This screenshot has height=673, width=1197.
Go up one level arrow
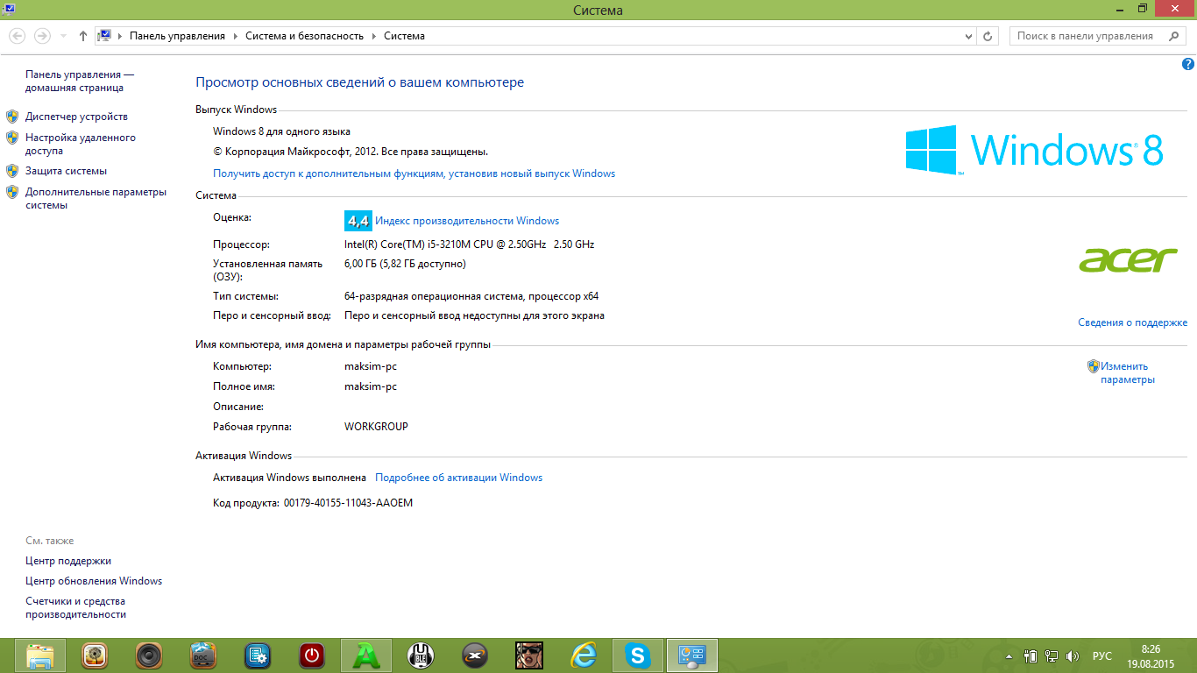click(x=83, y=36)
